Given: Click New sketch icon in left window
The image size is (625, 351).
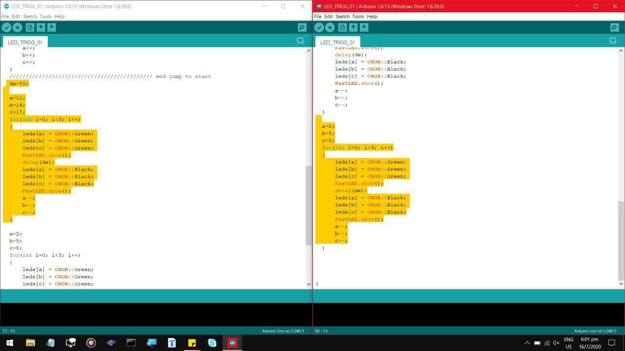Looking at the screenshot, I should [30, 28].
